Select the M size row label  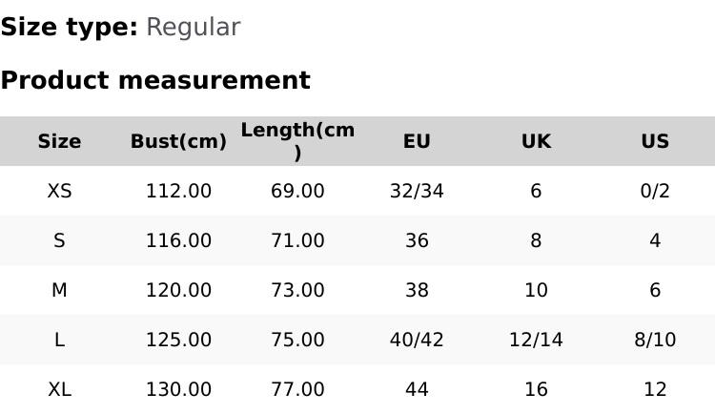click(x=59, y=290)
